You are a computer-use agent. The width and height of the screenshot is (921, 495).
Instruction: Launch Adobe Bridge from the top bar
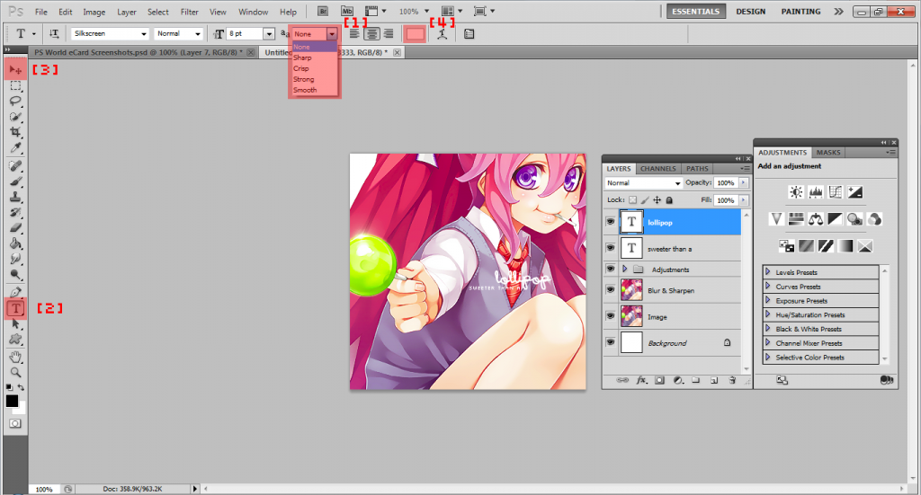324,12
